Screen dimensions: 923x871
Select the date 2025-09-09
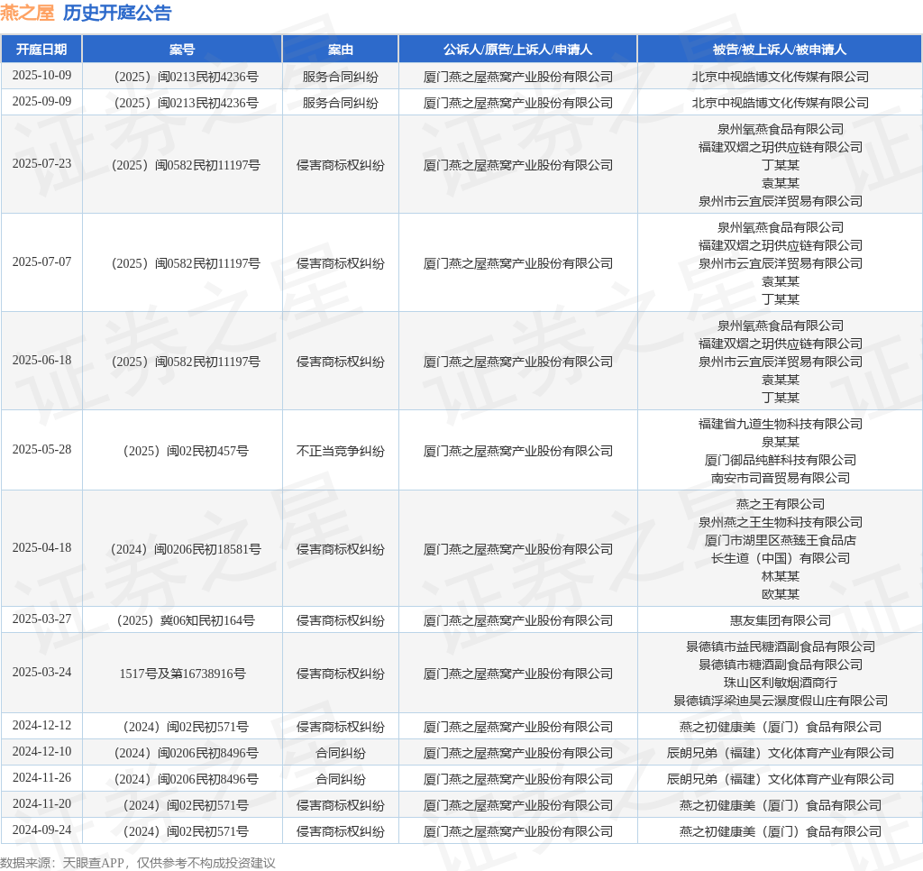41,101
